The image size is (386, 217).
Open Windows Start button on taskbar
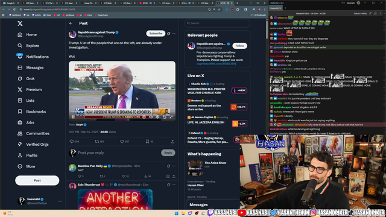tap(176, 213)
